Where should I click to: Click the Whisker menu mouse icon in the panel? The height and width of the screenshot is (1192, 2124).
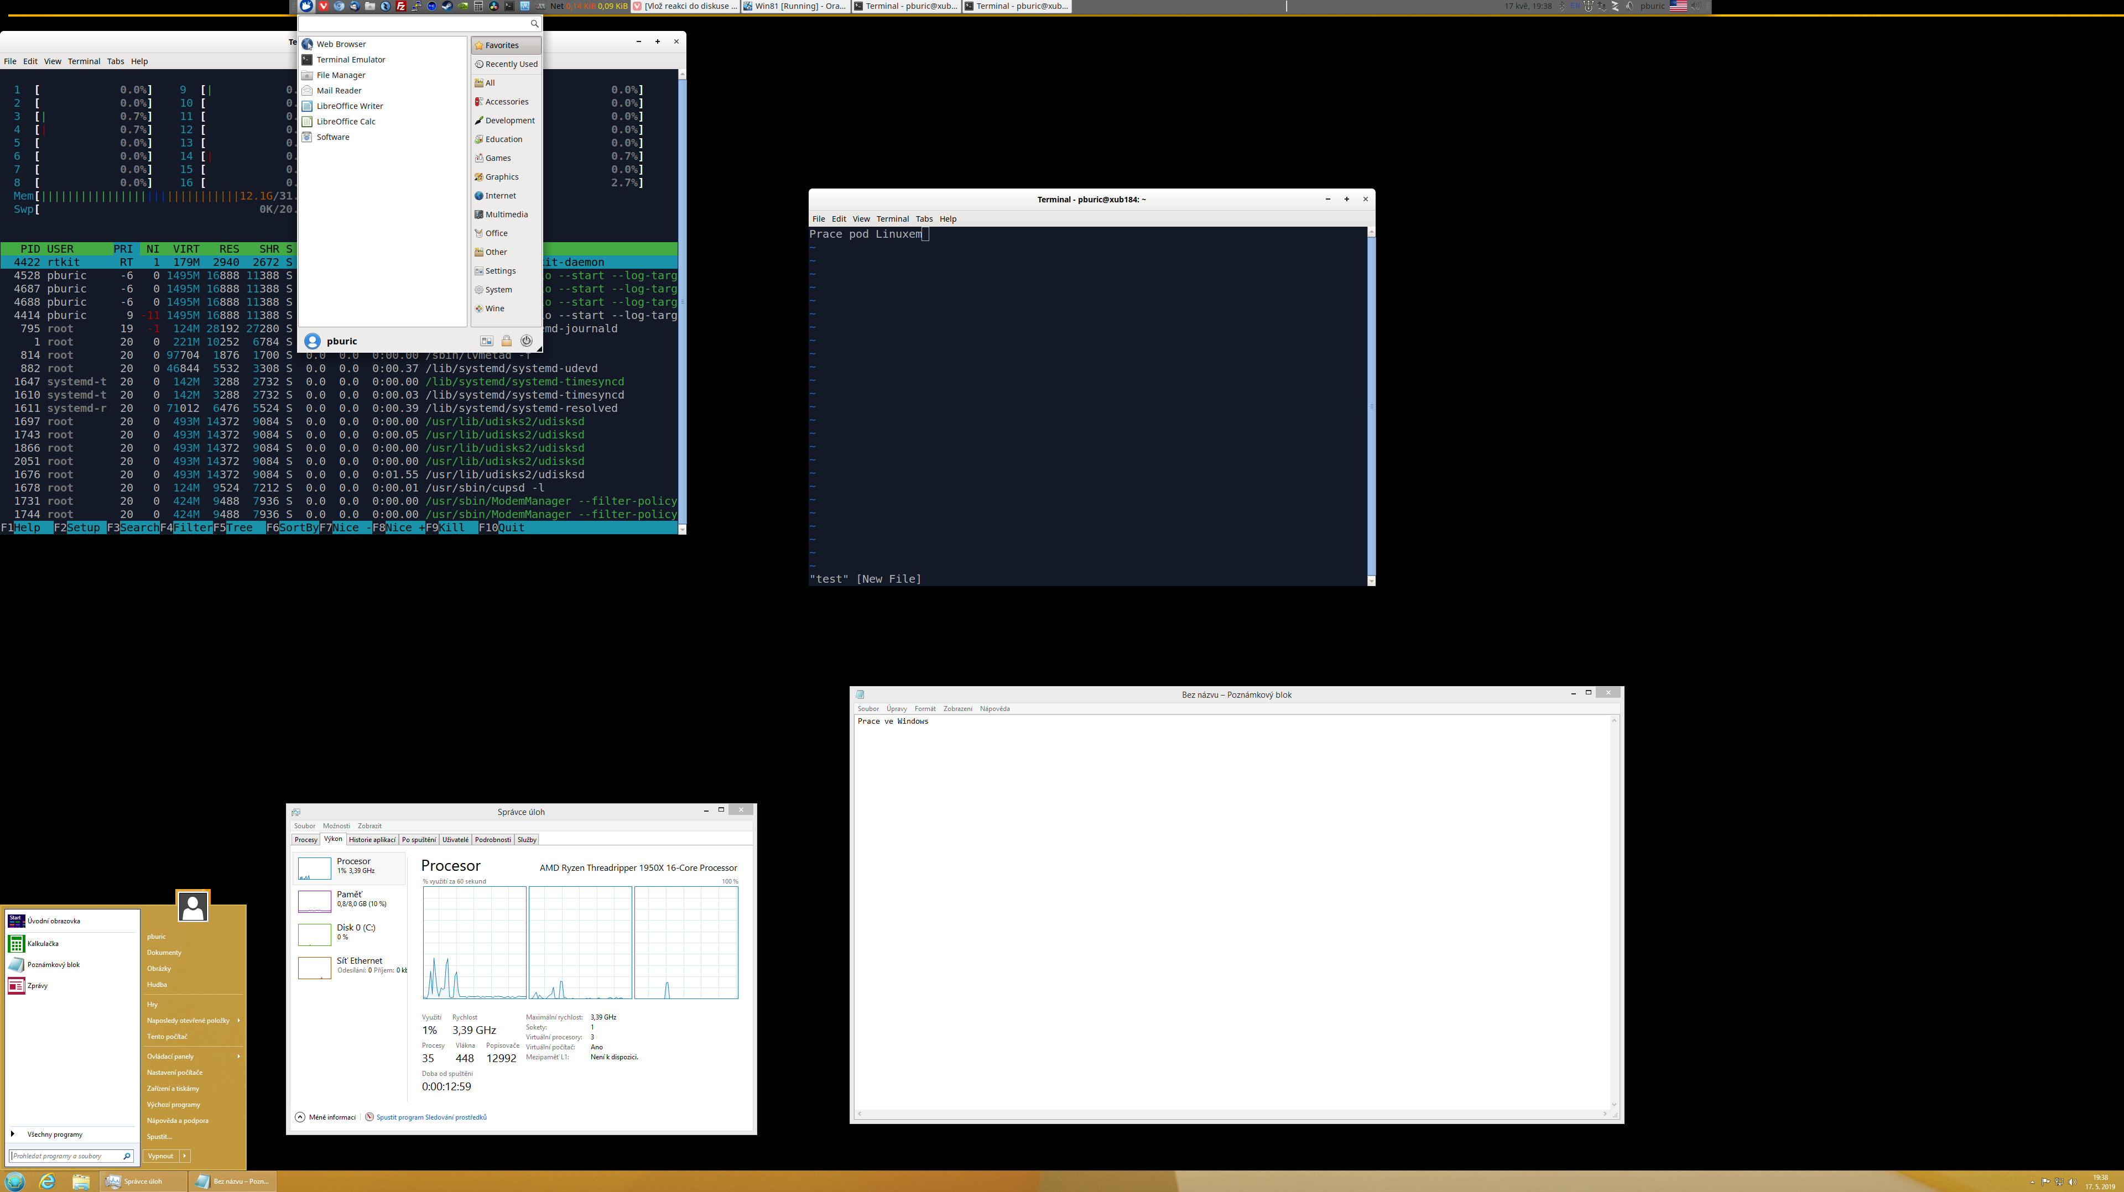(x=307, y=6)
